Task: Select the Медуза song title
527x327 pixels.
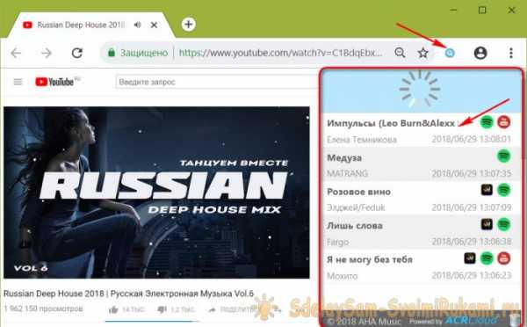Action: click(x=344, y=157)
